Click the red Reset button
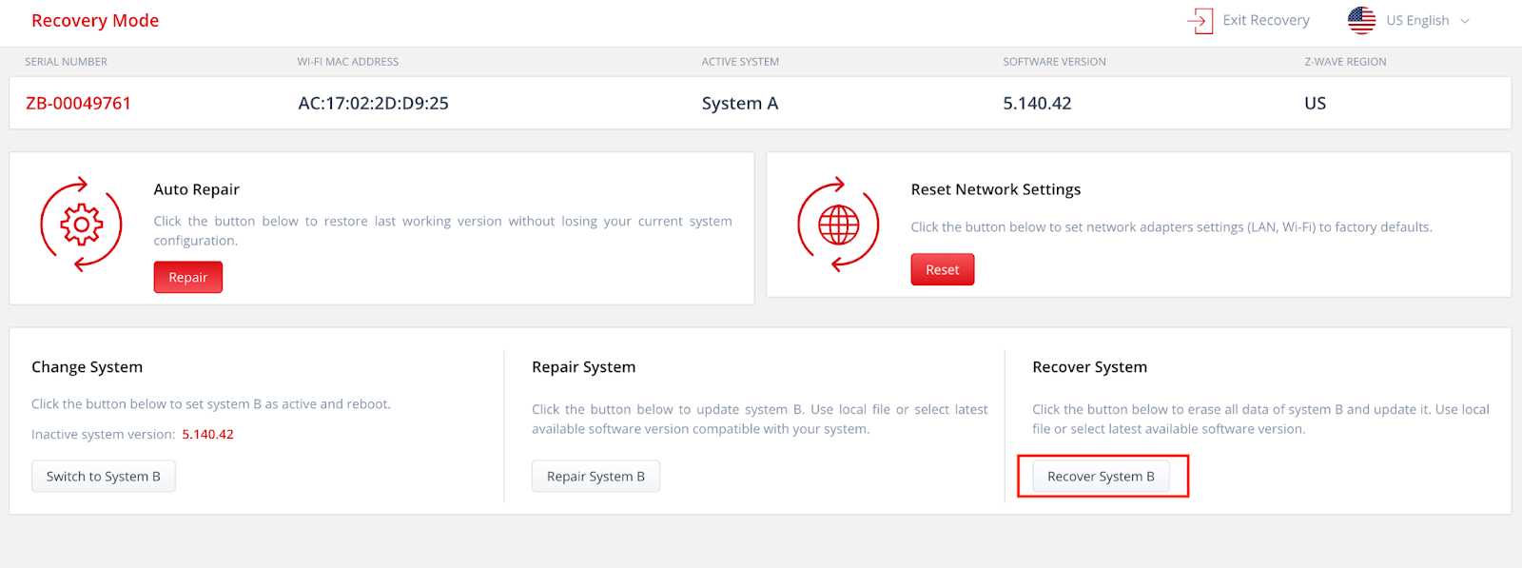 click(x=943, y=269)
